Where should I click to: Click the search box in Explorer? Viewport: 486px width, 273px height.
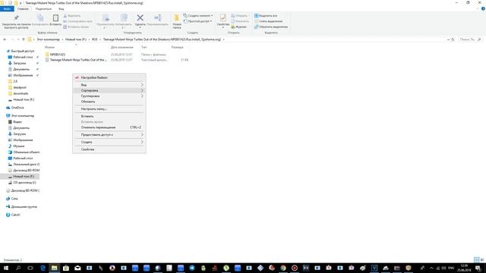point(470,39)
